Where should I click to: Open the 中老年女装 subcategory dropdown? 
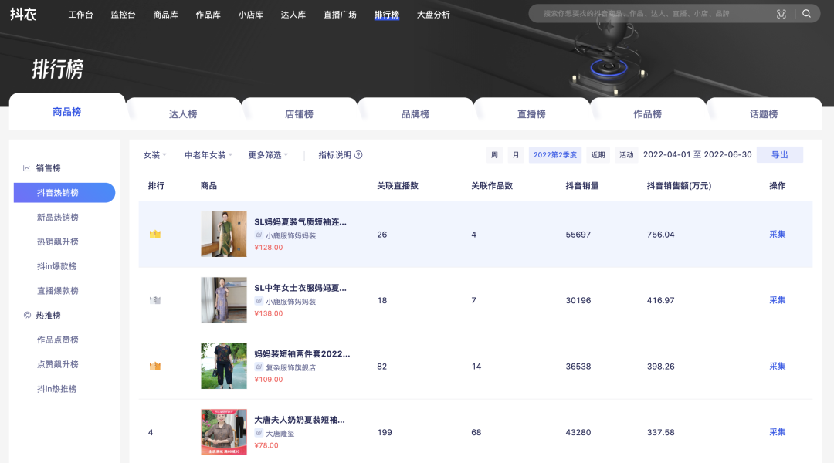pyautogui.click(x=208, y=155)
